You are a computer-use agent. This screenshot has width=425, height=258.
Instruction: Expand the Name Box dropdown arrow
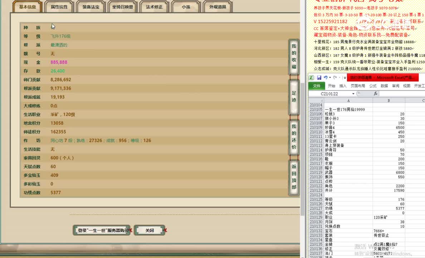click(353, 94)
